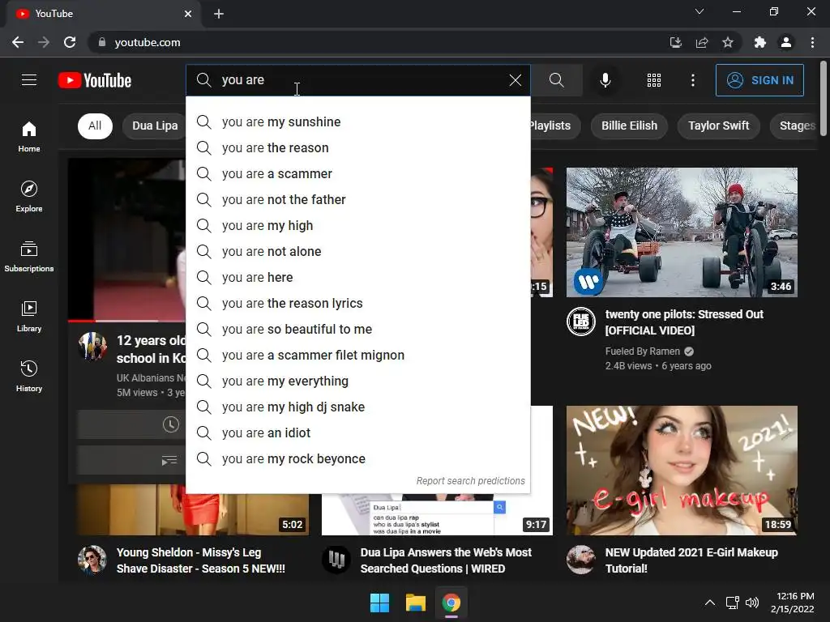Choose suggestion 'you are here'

(357, 277)
